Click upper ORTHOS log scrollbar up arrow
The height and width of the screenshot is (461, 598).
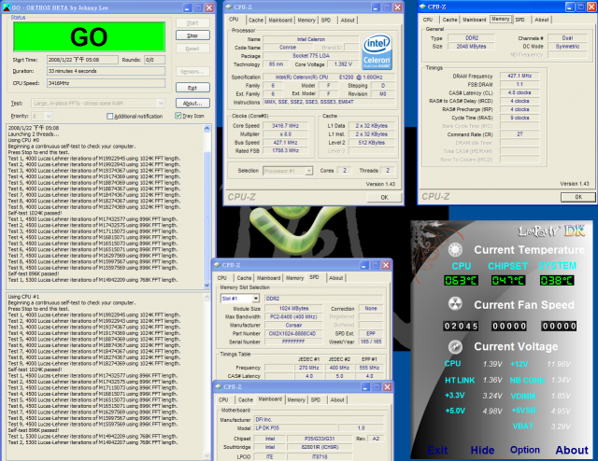[x=207, y=129]
